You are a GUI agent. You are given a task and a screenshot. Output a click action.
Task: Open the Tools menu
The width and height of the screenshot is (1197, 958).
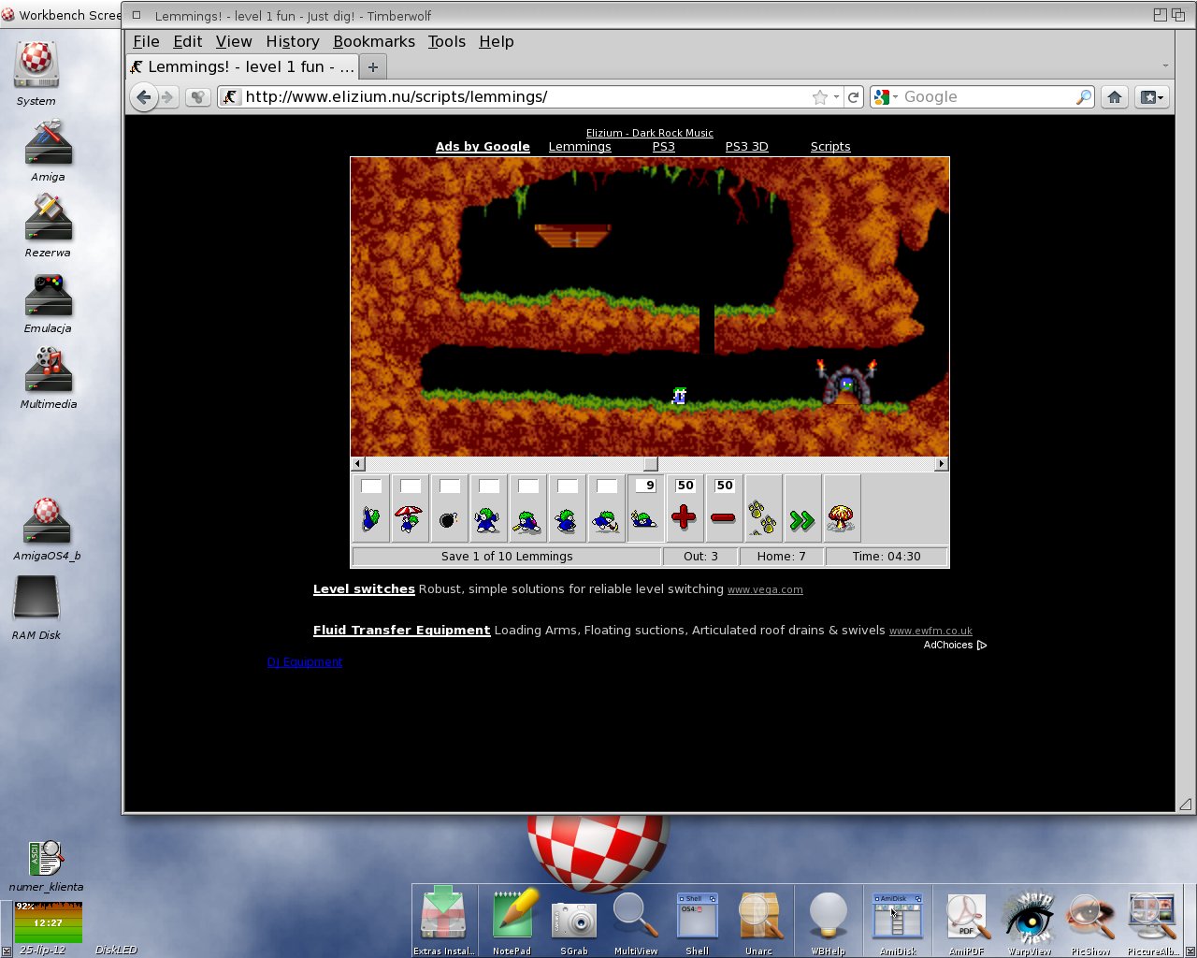pyautogui.click(x=447, y=42)
